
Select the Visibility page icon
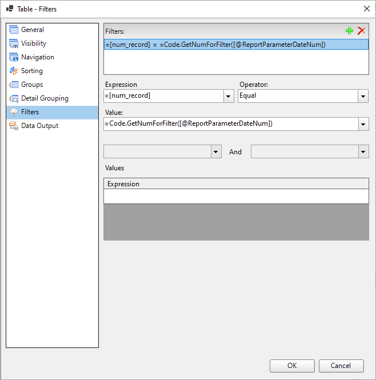[x=14, y=43]
